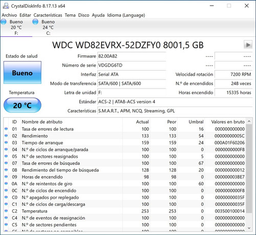Click the Estándar field ACS-2
This screenshot has width=256, height=235.
pyautogui.click(x=175, y=102)
